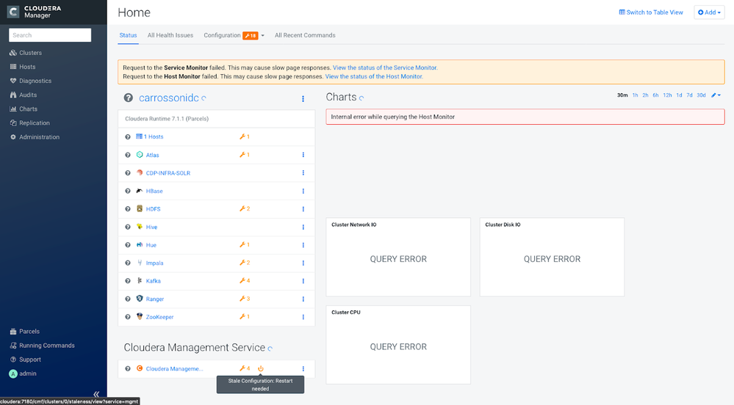Open Parcels from the sidebar icon

13,331
